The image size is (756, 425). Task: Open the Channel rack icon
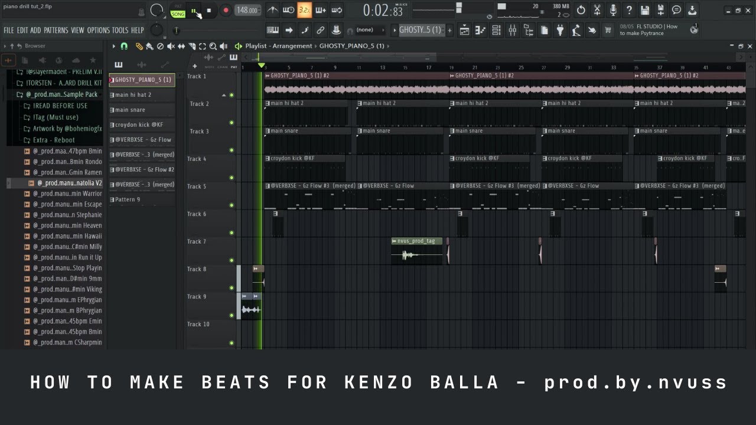496,30
